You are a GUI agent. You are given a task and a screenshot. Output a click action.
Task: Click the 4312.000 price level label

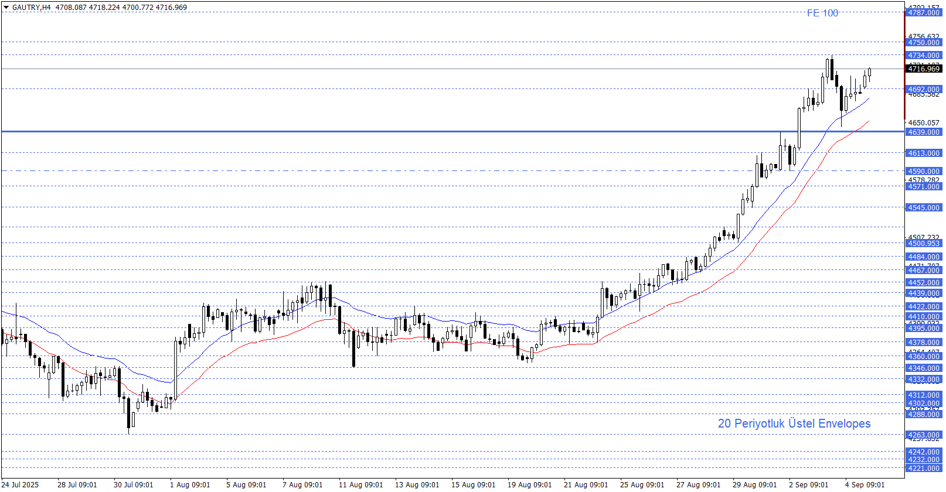(924, 395)
